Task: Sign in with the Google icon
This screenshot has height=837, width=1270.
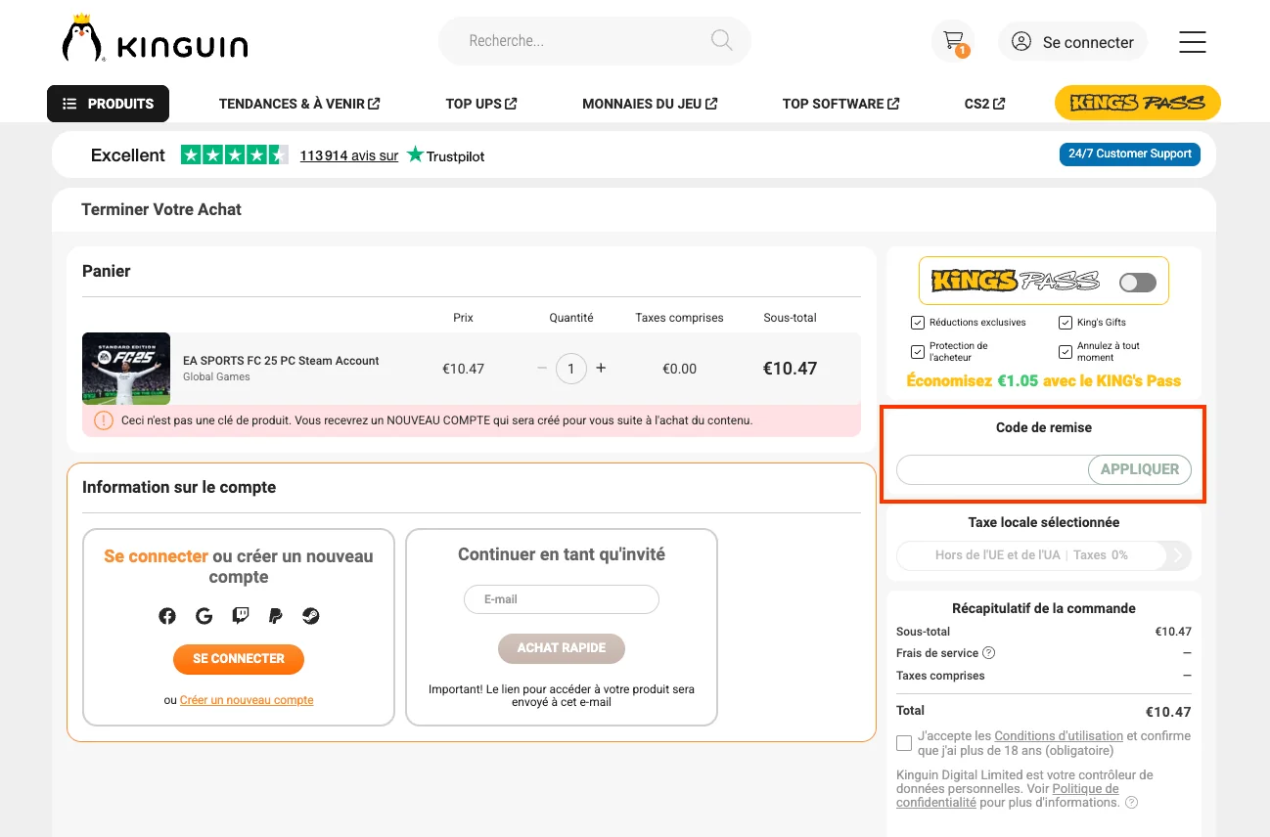Action: click(x=204, y=616)
